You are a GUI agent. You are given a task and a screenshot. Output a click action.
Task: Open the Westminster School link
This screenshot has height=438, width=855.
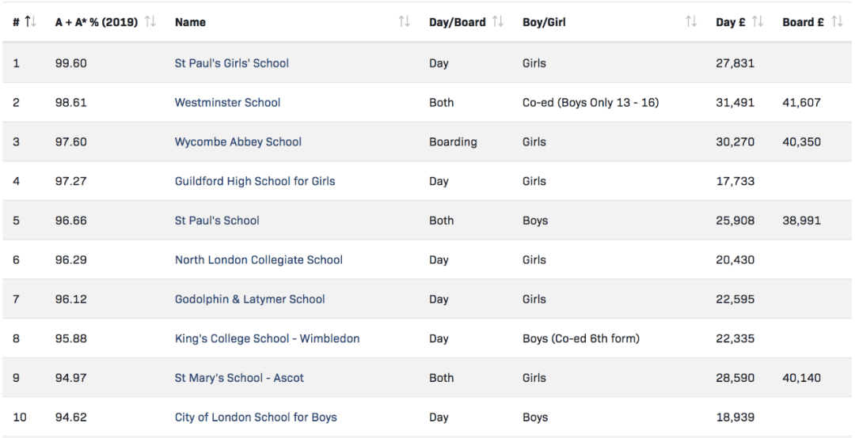pos(227,103)
